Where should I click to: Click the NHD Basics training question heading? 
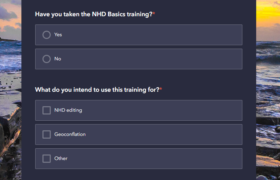(93, 14)
